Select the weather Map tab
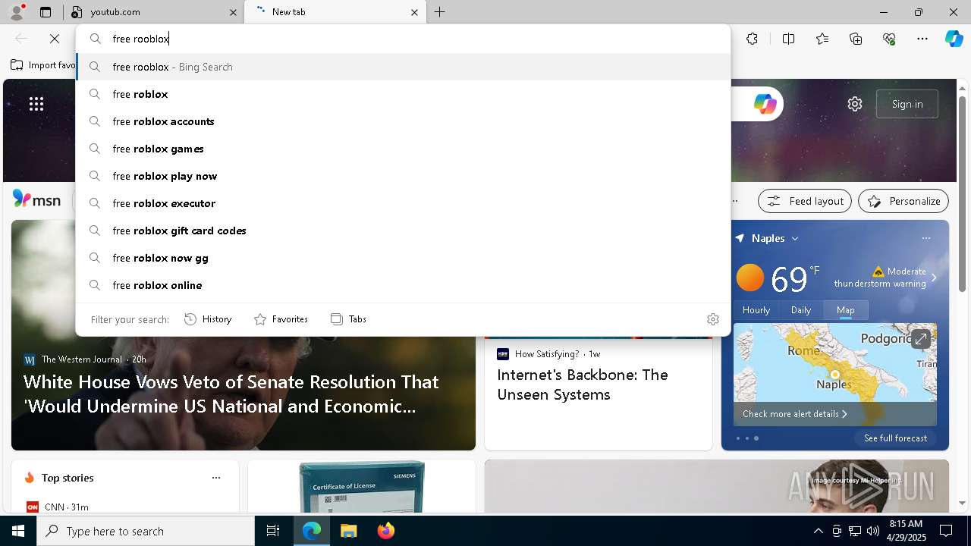Screen dimensions: 971x546 pyautogui.click(x=845, y=309)
